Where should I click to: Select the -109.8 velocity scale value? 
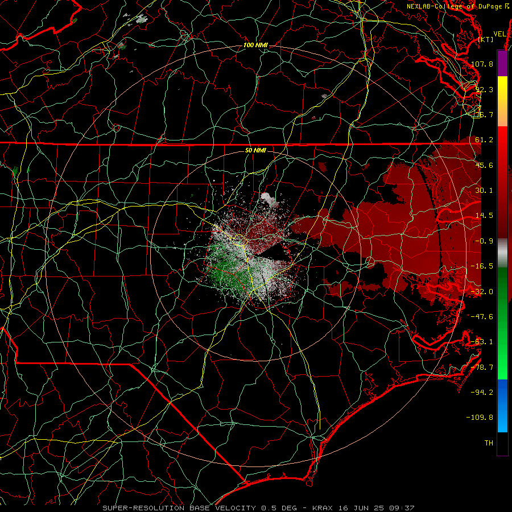pos(480,418)
